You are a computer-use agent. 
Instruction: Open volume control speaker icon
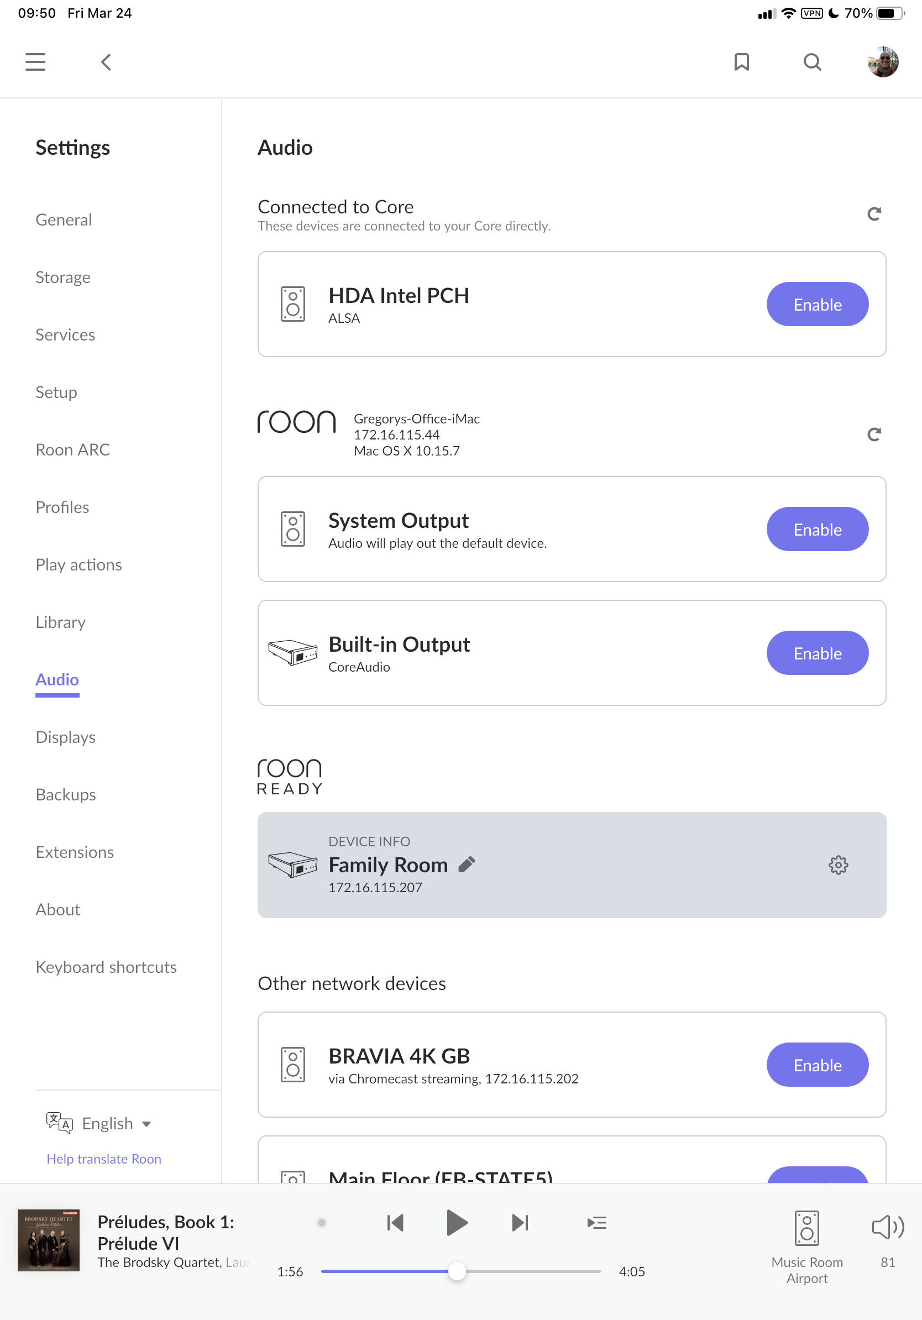(x=887, y=1228)
